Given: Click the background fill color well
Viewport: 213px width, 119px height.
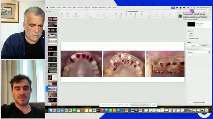Looking at the screenshot, I should tap(190, 55).
